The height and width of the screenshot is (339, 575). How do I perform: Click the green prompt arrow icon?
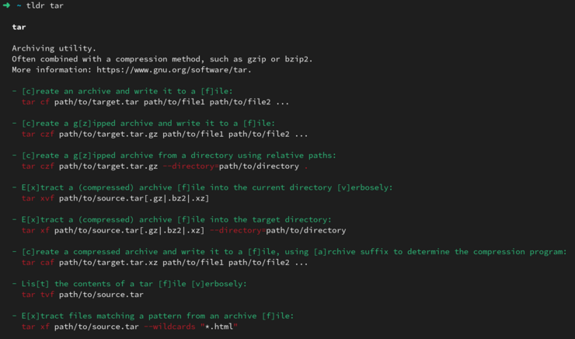[x=6, y=5]
